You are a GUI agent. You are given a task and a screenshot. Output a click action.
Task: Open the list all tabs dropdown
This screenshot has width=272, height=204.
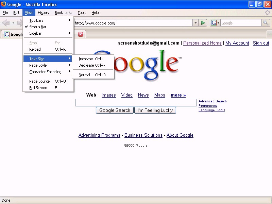pyautogui.click(x=269, y=34)
